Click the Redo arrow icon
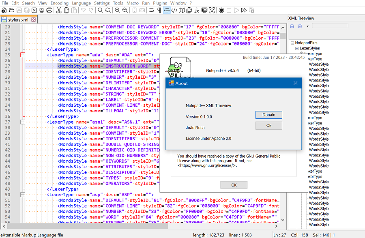Image resolution: width=365 pixels, height=238 pixels. (x=91, y=10)
